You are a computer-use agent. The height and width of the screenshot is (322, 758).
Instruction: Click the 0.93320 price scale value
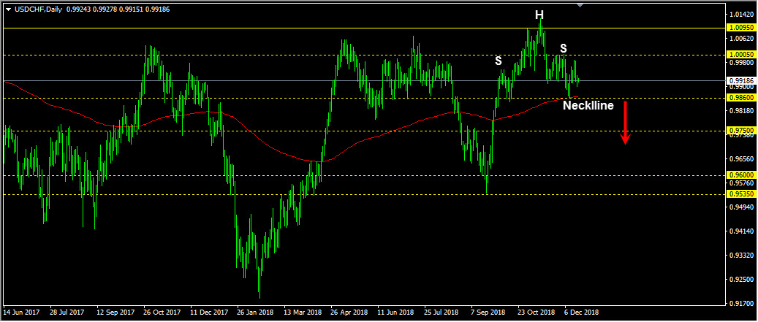point(741,256)
